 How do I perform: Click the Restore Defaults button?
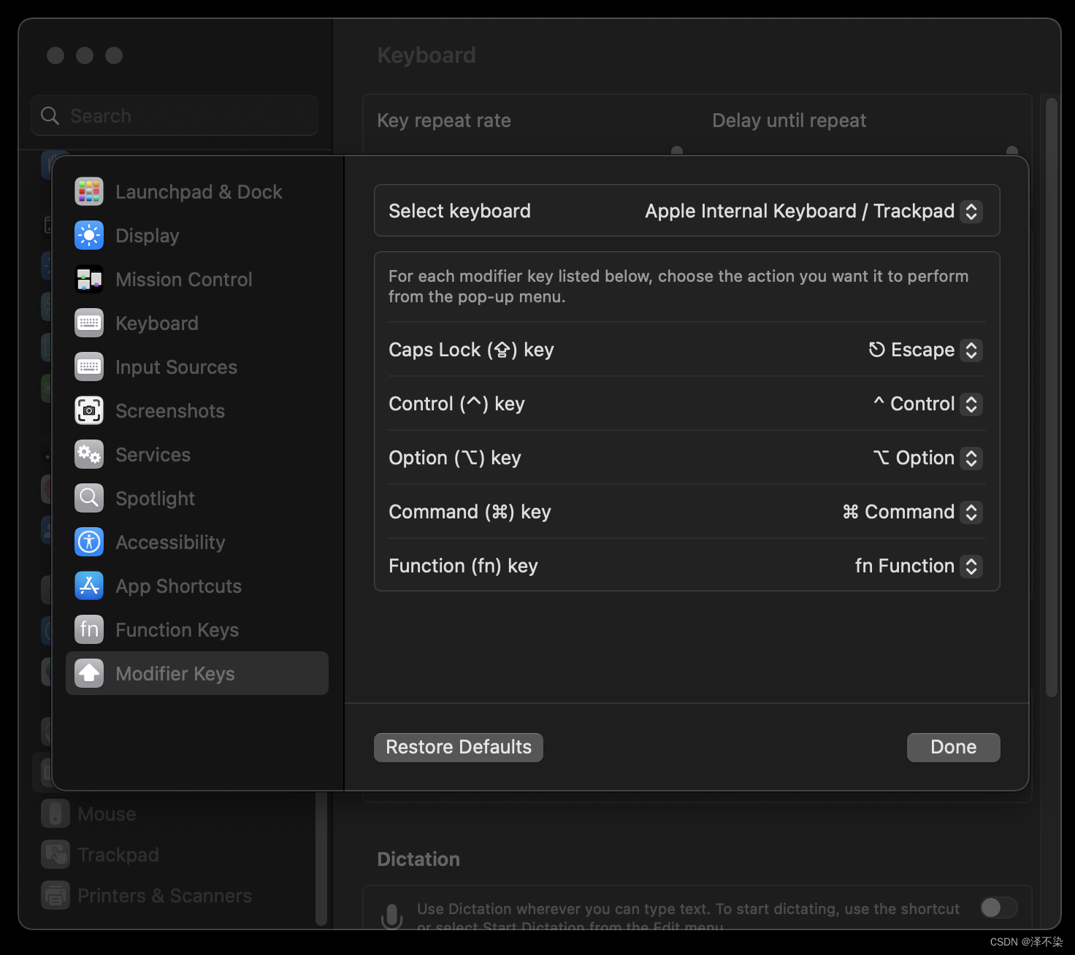(458, 747)
